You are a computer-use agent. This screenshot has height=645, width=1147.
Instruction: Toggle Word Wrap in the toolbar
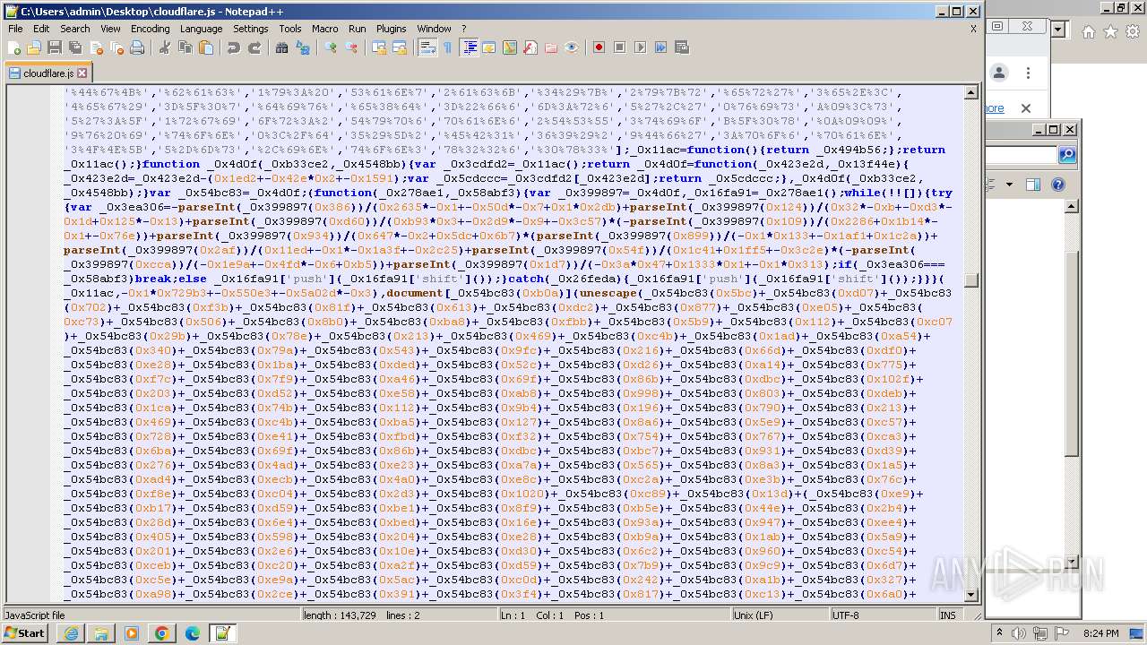point(427,47)
